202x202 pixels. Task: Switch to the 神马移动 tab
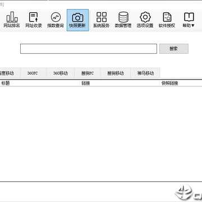pos(145,73)
